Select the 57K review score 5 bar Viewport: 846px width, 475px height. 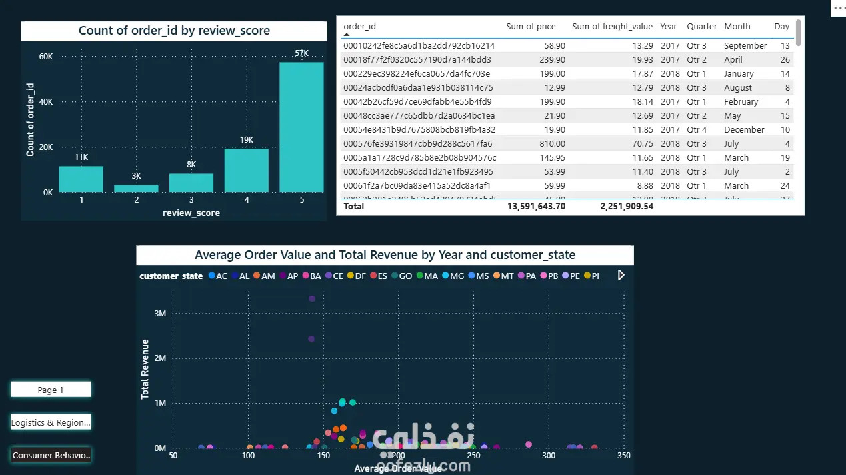pos(301,127)
